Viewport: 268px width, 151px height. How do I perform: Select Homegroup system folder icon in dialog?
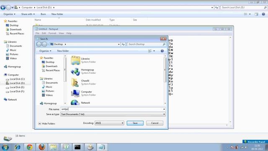[x=75, y=71]
